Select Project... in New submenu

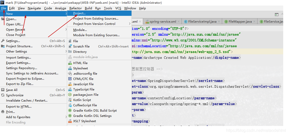click(x=99, y=13)
